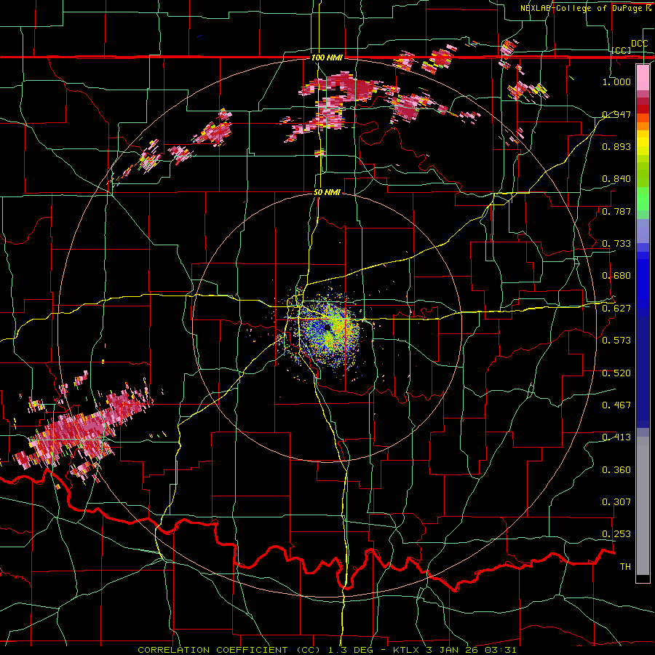The height and width of the screenshot is (655, 655).
Task: Select the 0.947 value on color scale
Action: (616, 114)
